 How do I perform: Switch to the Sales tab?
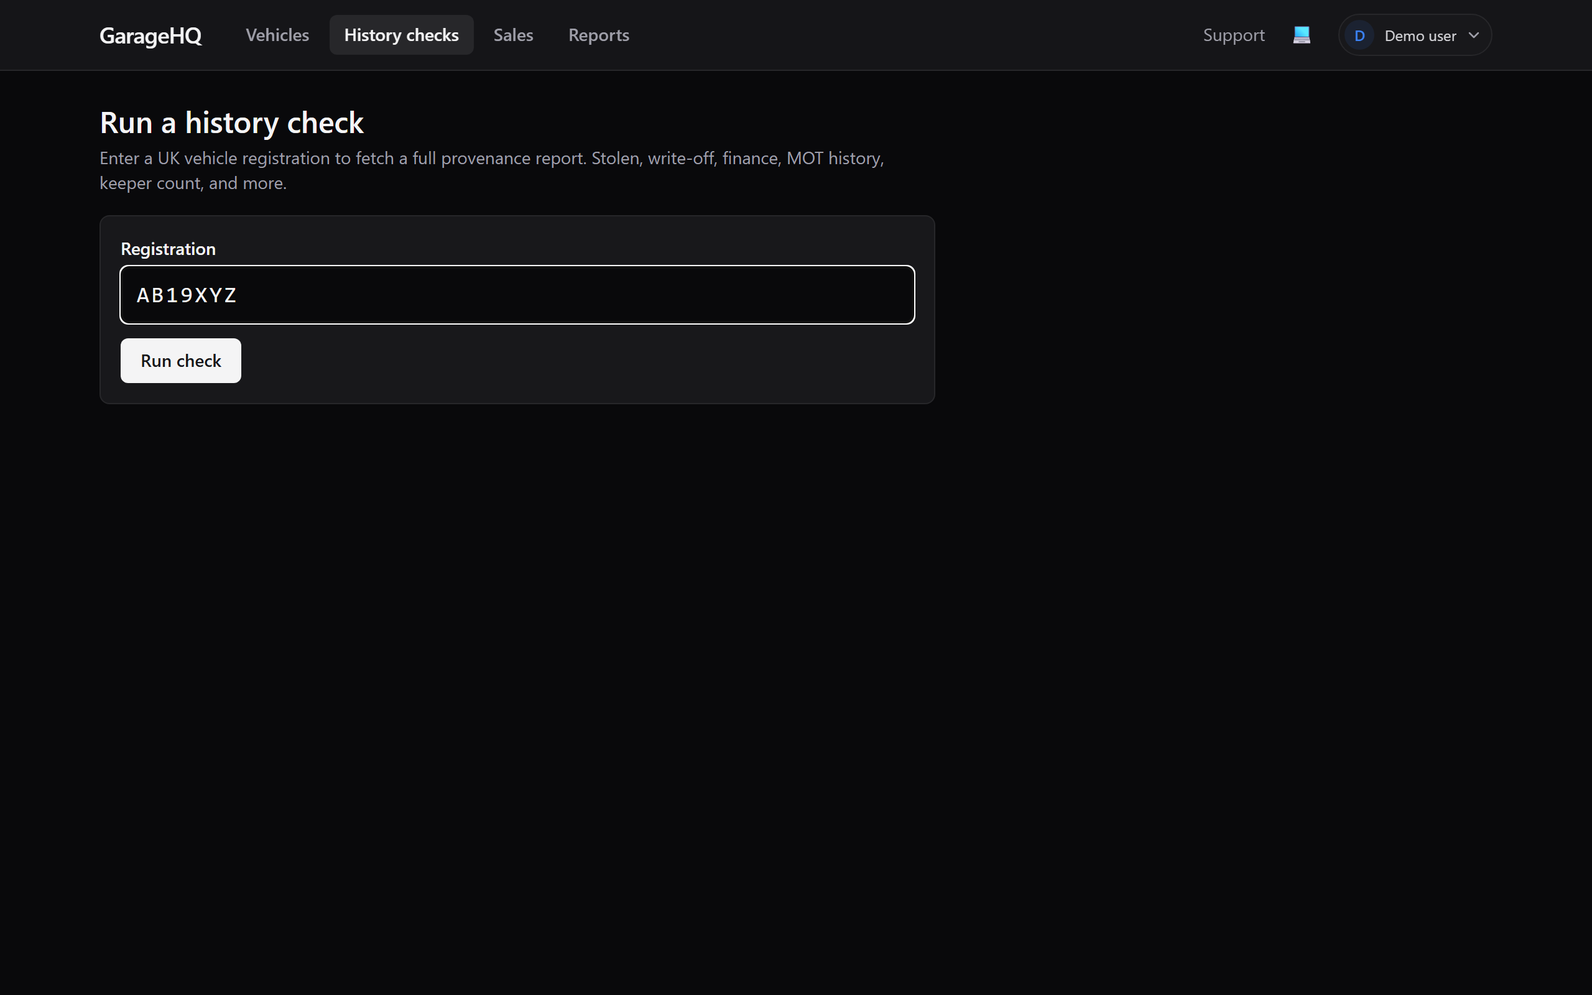pyautogui.click(x=513, y=35)
